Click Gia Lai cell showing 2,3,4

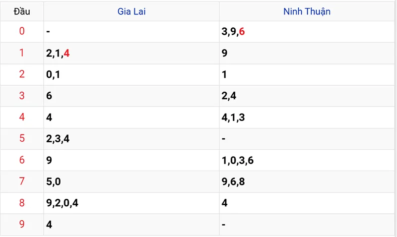click(x=58, y=139)
